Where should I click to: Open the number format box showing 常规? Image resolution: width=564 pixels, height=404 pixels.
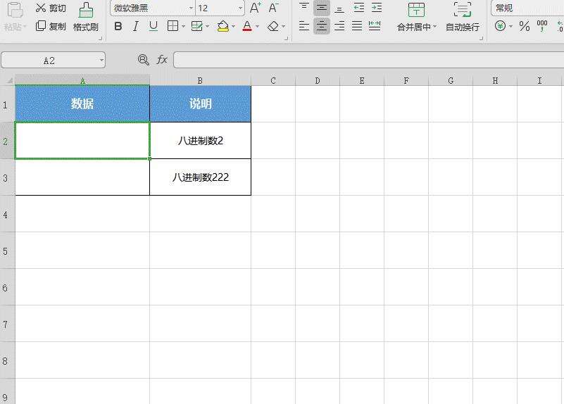click(527, 8)
